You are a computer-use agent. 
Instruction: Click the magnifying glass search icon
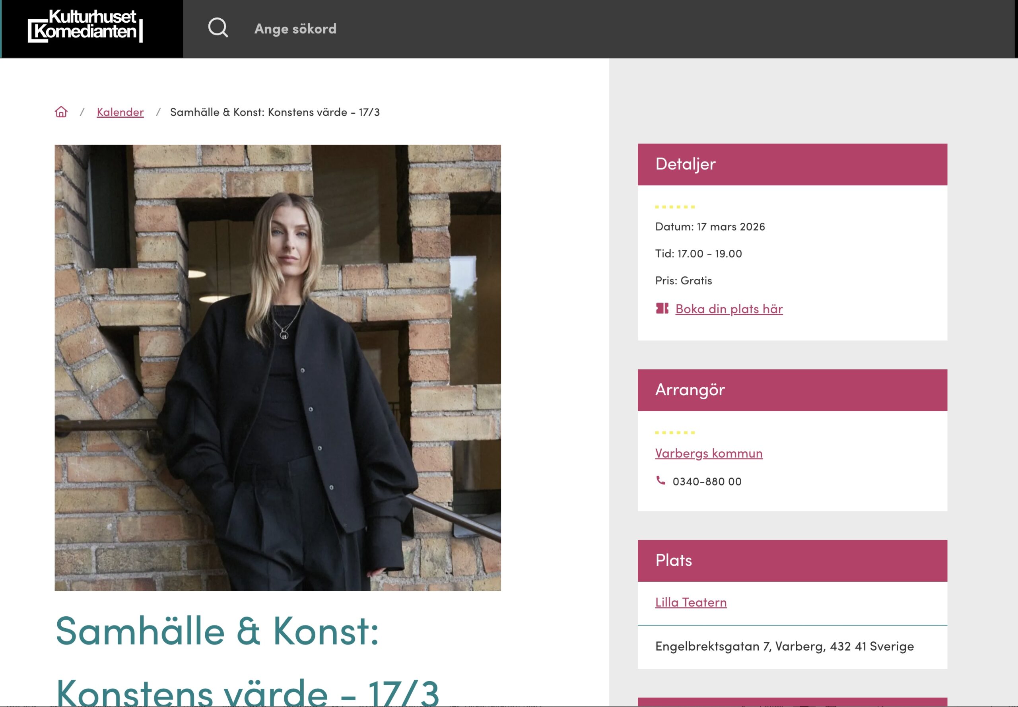coord(218,28)
